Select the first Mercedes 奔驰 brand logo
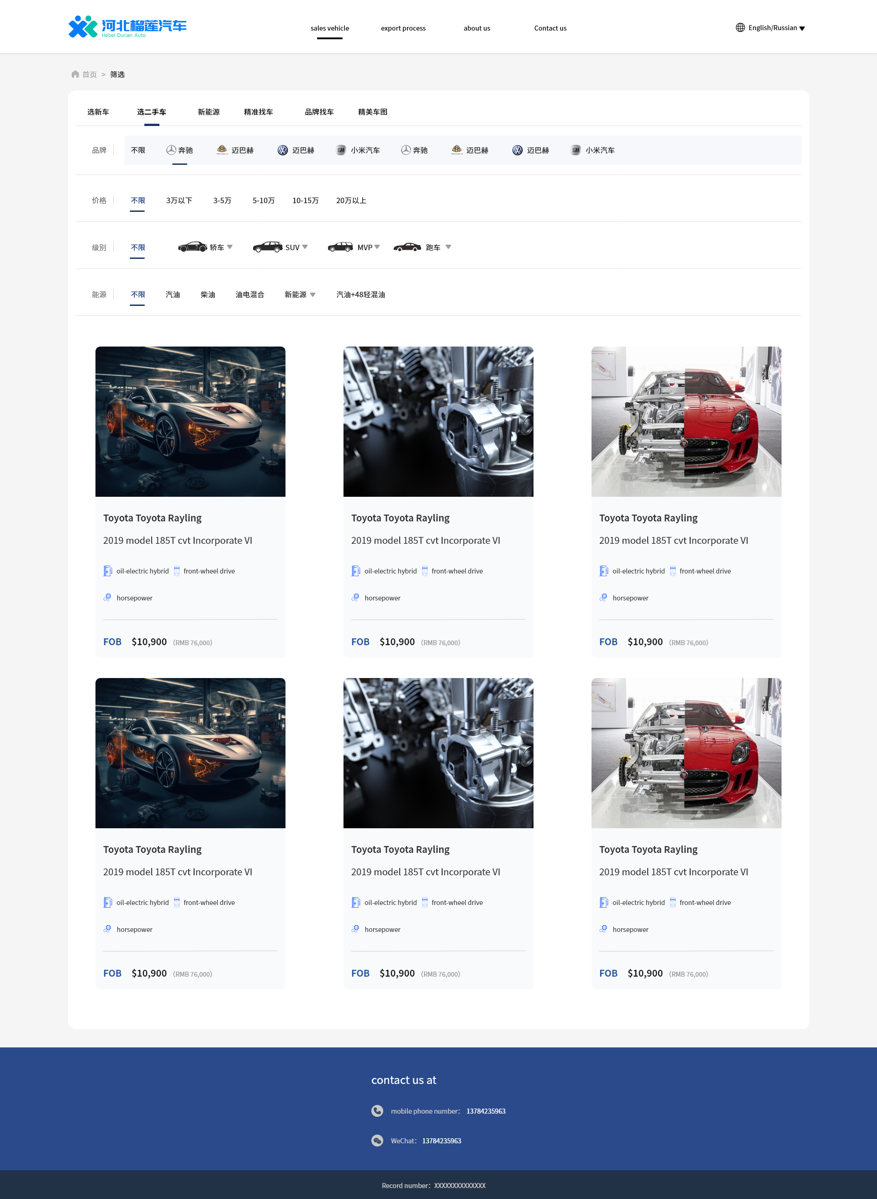Image resolution: width=877 pixels, height=1199 pixels. tap(171, 150)
